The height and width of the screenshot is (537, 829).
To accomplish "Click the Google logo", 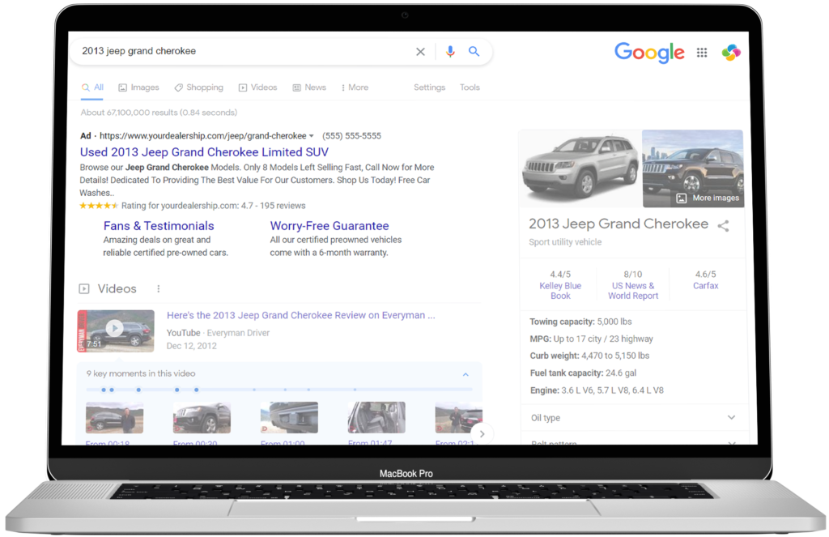I will click(649, 53).
